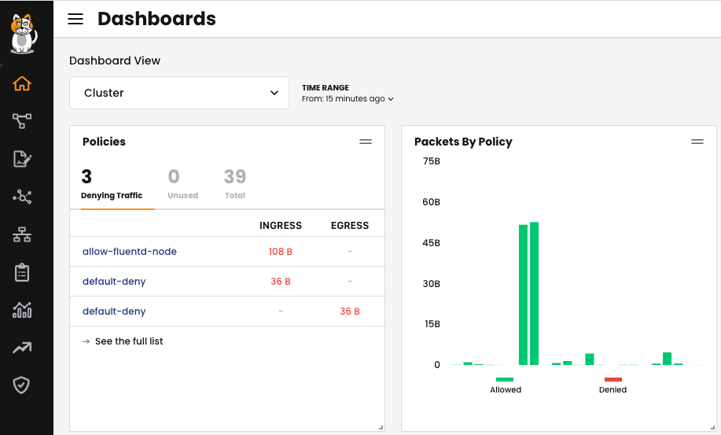Open the hamburger navigation menu
The image size is (721, 435).
pyautogui.click(x=75, y=19)
